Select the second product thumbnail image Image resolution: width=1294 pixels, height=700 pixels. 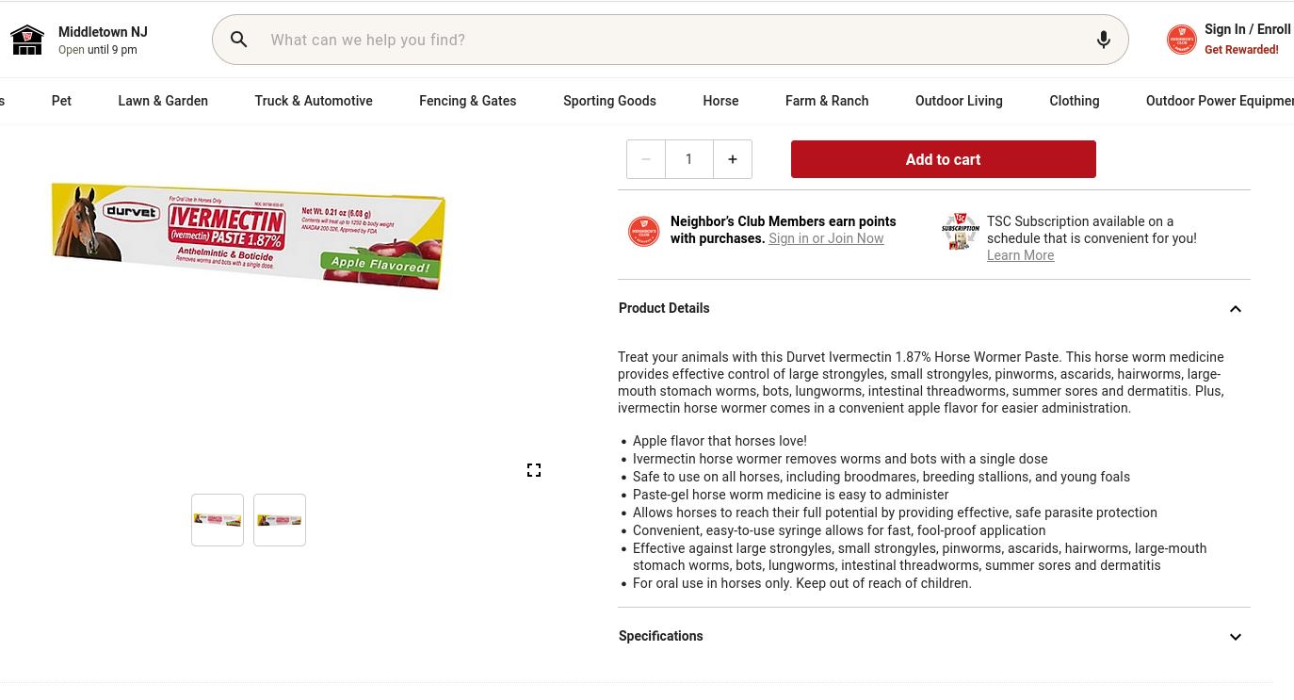point(280,520)
